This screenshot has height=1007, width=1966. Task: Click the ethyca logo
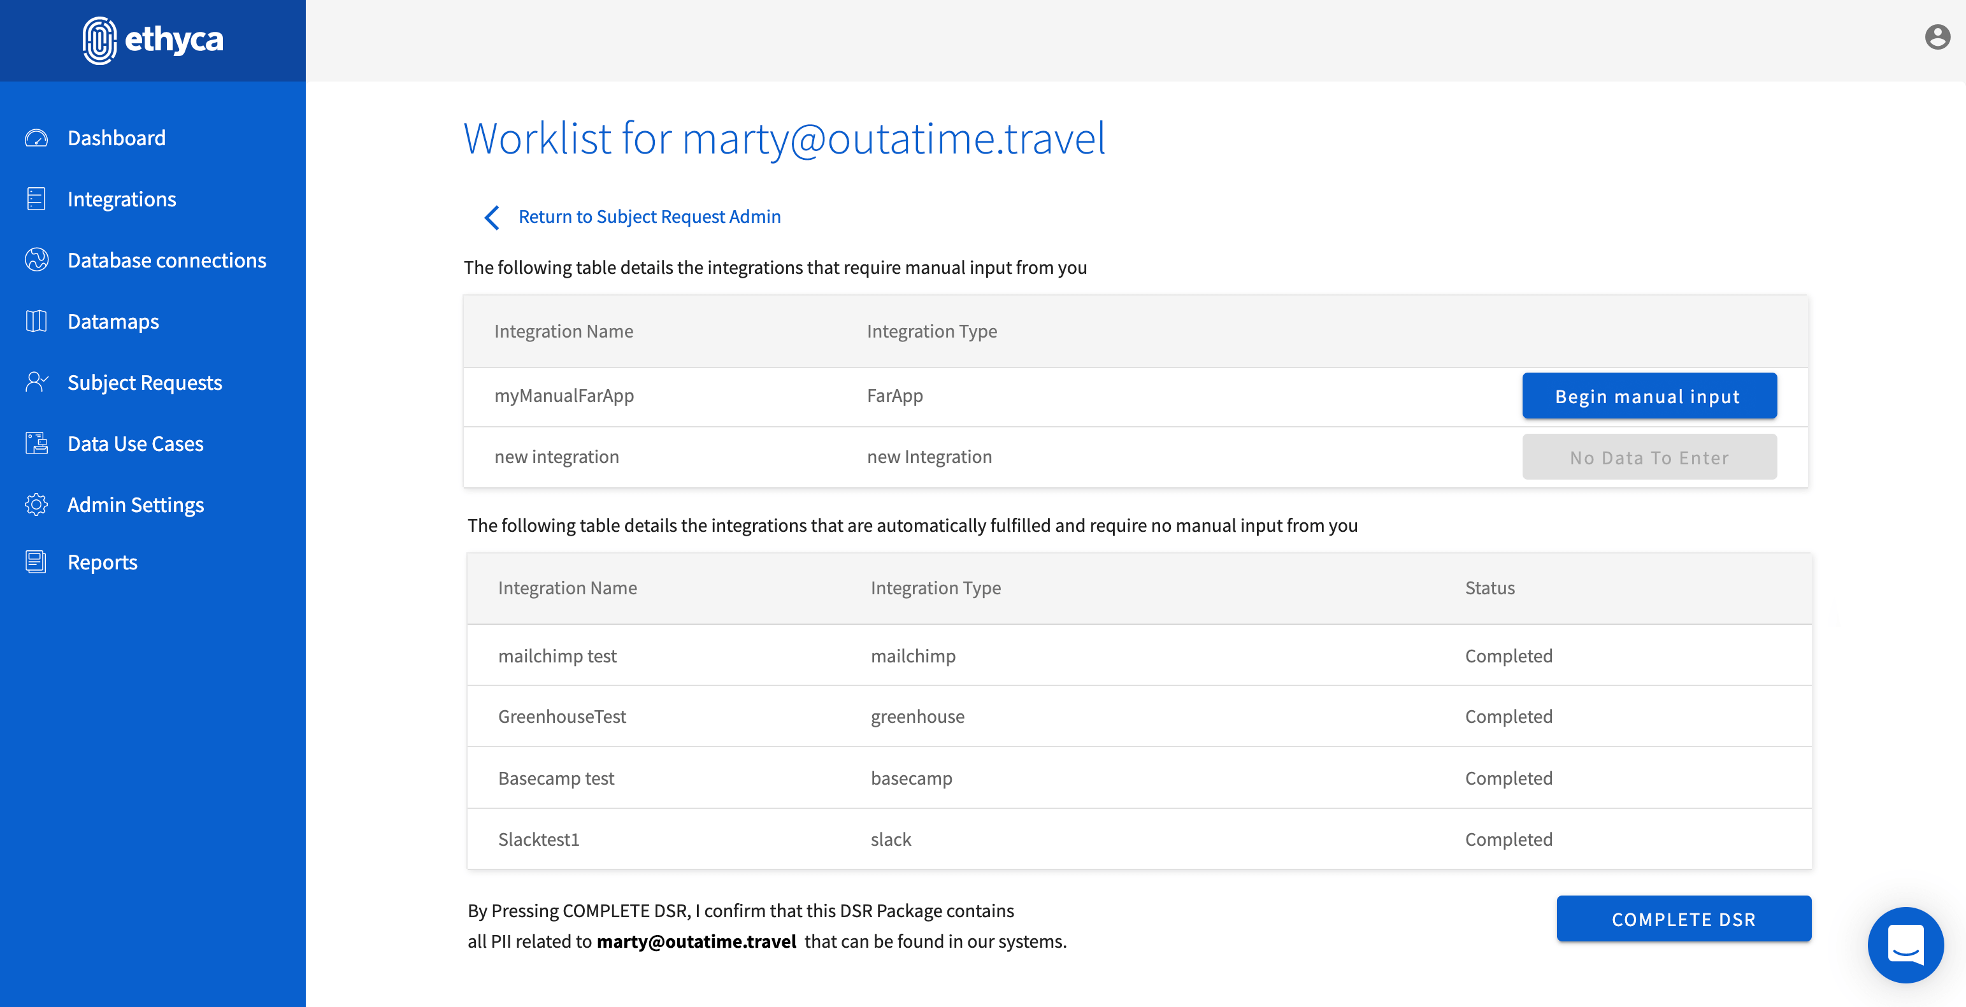(153, 39)
